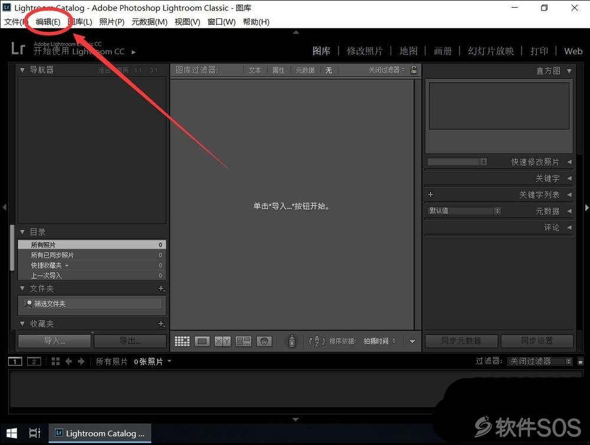Collapse the 文件夹 panel
Screen dimensions: 590x445
pos(22,288)
